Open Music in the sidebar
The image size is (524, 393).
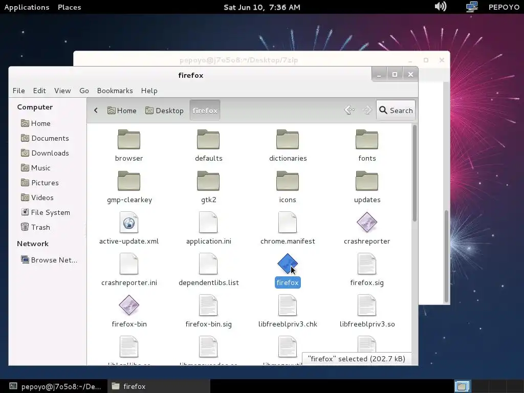coord(36,168)
